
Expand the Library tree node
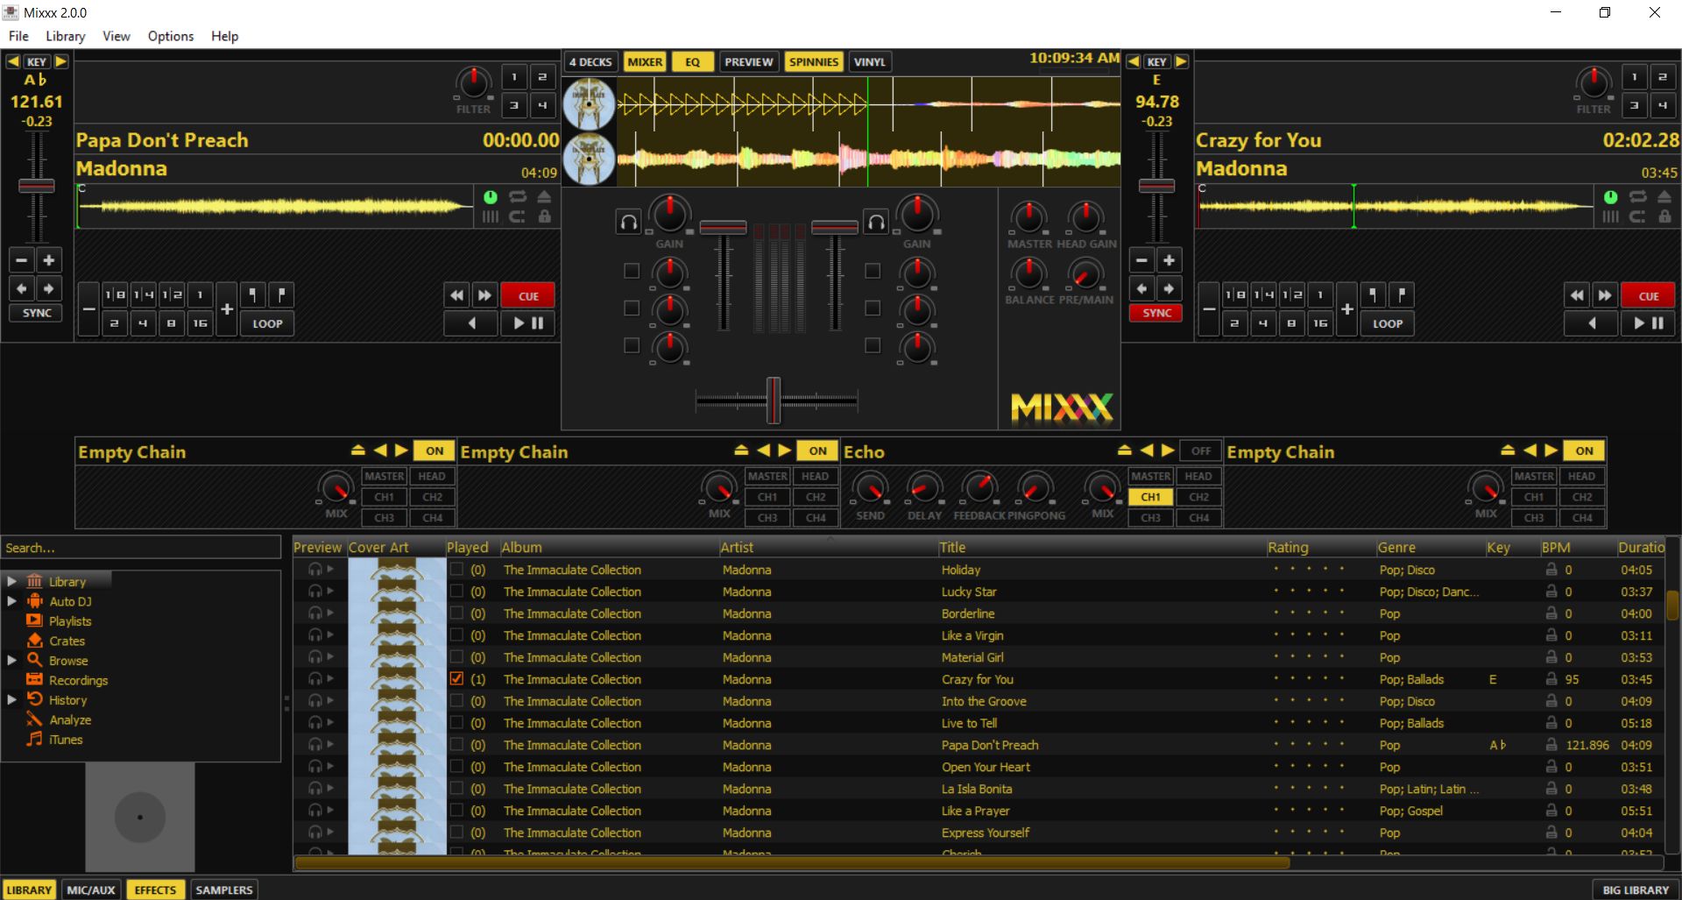(11, 581)
